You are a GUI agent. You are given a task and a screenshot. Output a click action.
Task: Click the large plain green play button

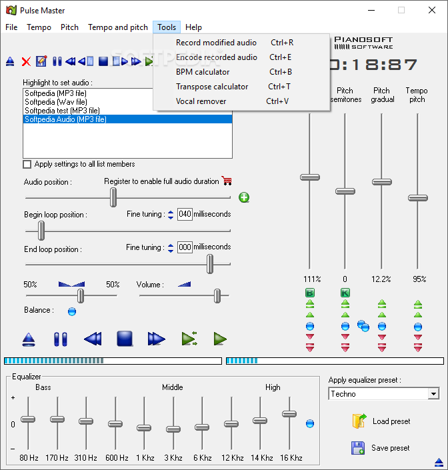tap(220, 339)
